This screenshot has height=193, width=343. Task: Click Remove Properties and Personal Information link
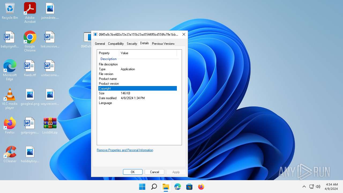pyautogui.click(x=125, y=150)
